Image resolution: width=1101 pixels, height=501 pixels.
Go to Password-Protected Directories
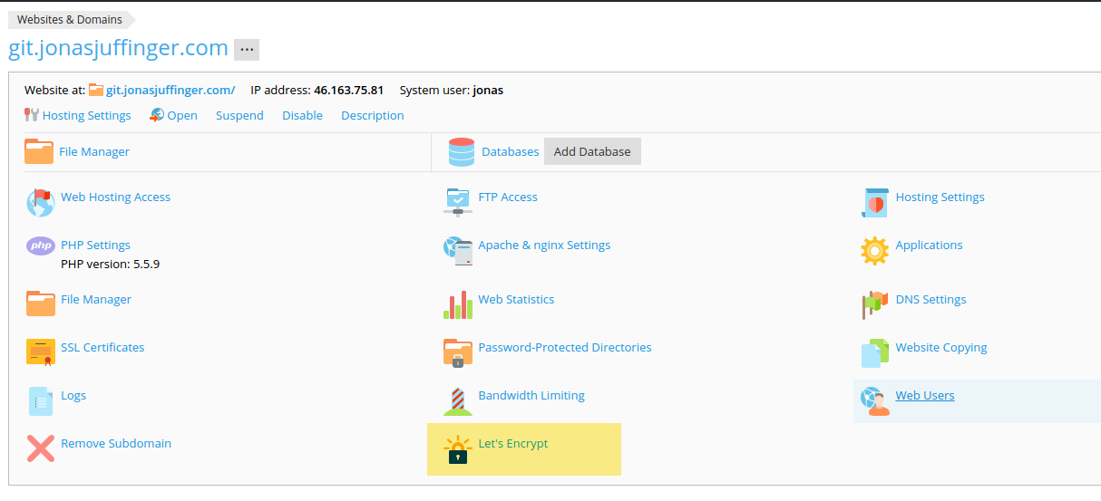coord(564,348)
